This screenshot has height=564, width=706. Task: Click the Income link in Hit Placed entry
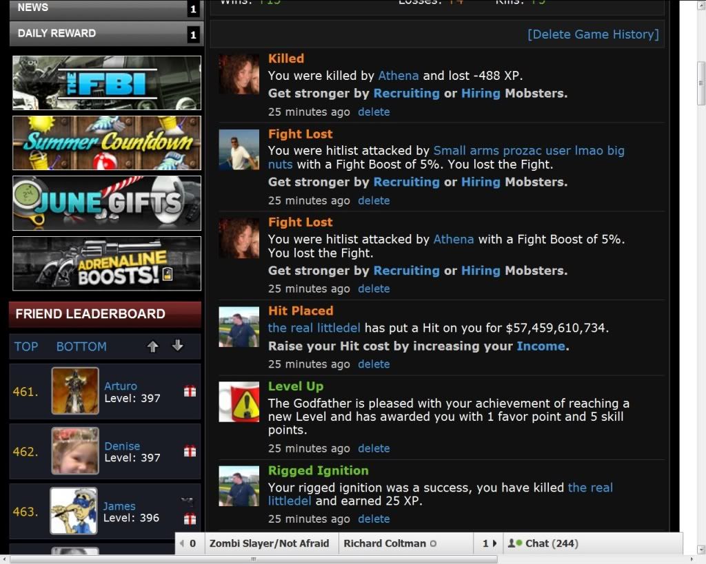click(x=541, y=346)
